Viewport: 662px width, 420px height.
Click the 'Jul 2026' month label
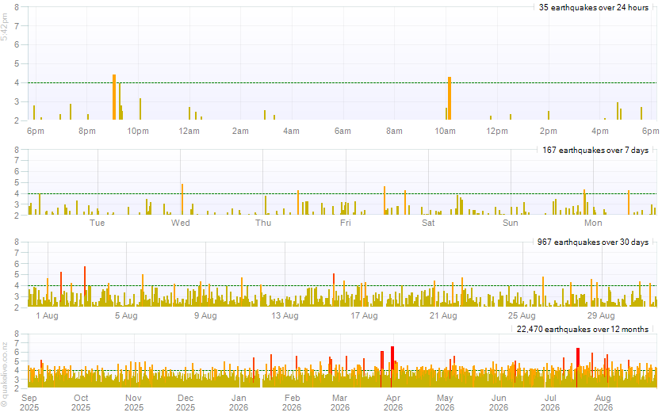point(550,403)
